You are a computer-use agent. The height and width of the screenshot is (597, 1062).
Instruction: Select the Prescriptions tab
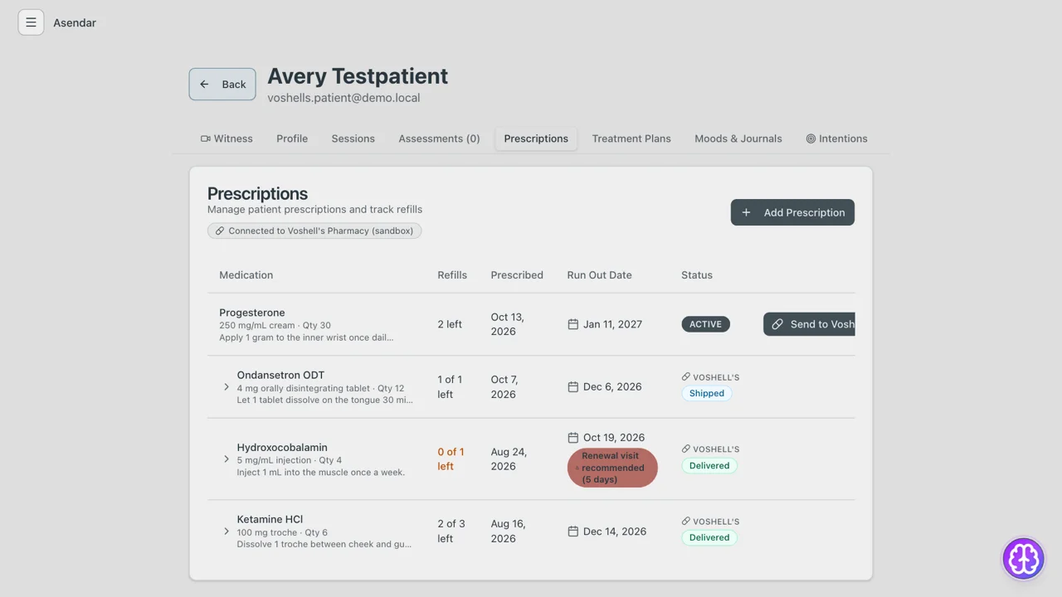tap(536, 138)
